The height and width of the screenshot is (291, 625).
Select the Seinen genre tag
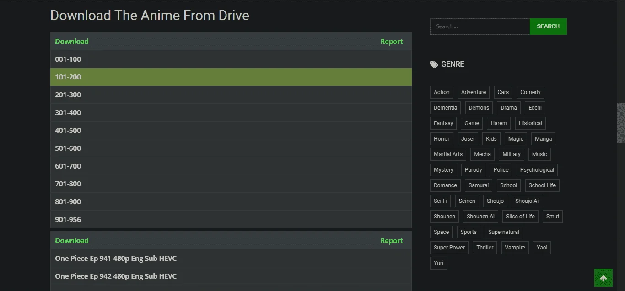coord(467,201)
